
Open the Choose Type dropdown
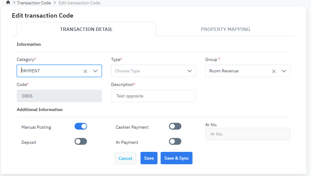pyautogui.click(x=153, y=71)
